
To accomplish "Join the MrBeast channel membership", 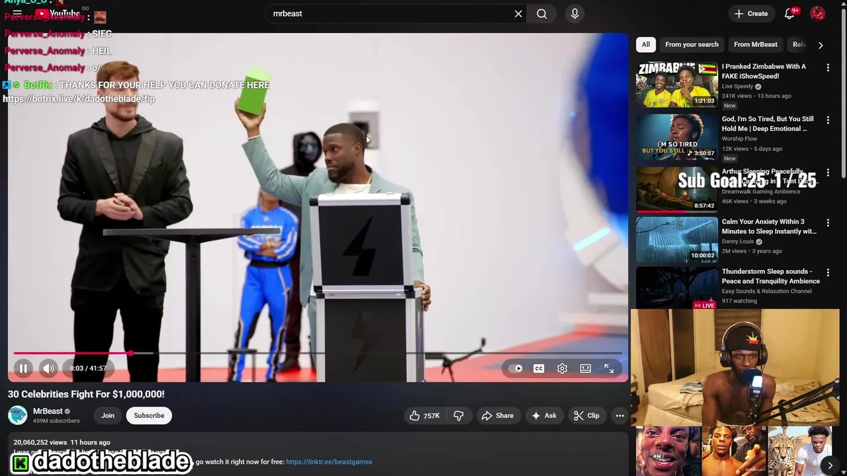I will click(108, 415).
